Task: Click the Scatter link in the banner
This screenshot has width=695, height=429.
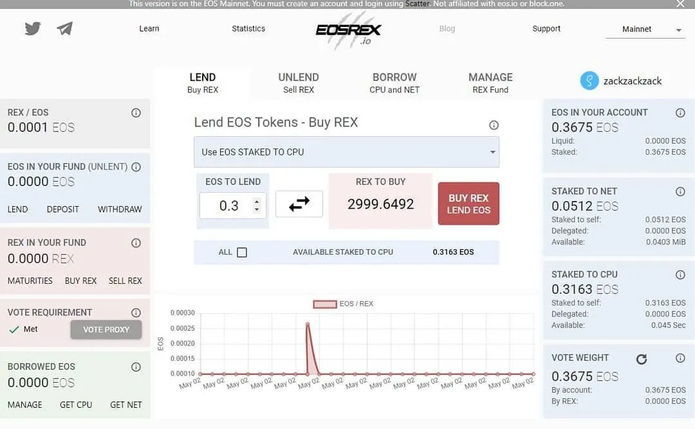Action: 417,4
